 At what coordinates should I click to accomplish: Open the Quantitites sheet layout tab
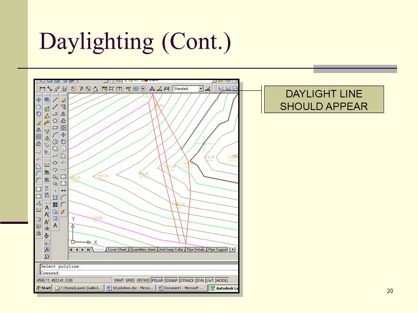coord(143,250)
